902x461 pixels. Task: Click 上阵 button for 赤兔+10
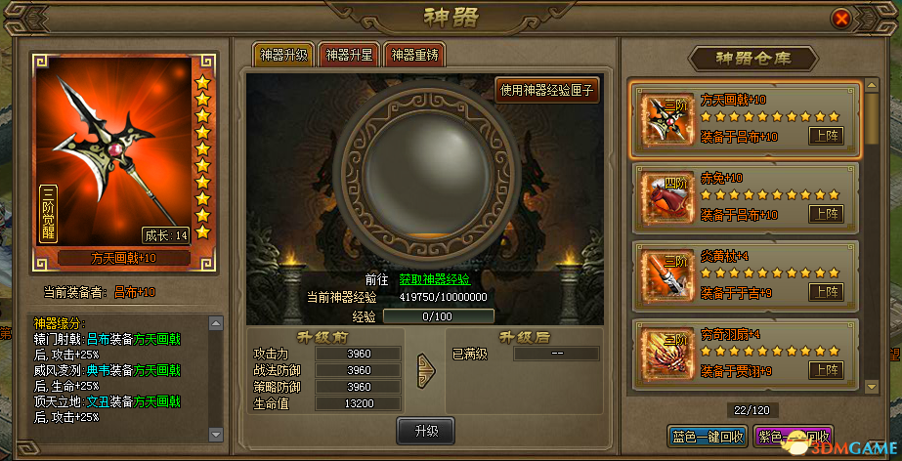click(826, 214)
